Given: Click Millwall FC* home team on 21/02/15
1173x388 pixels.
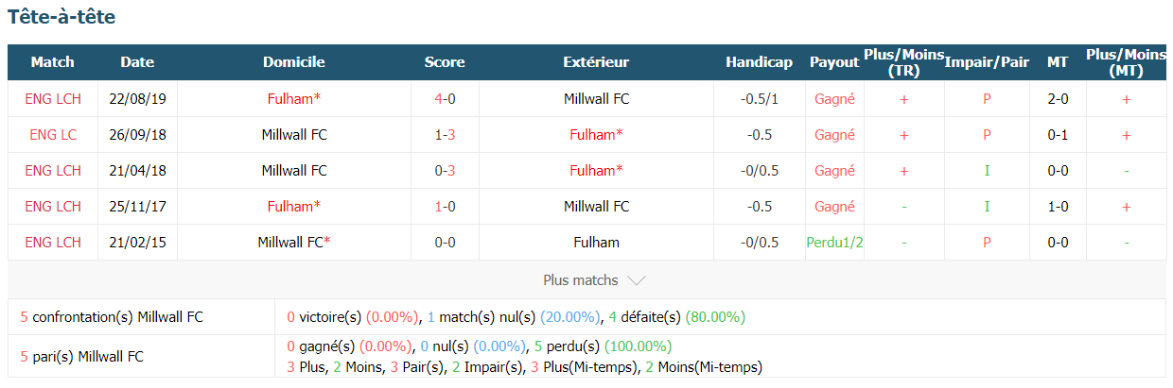Looking at the screenshot, I should 294,242.
